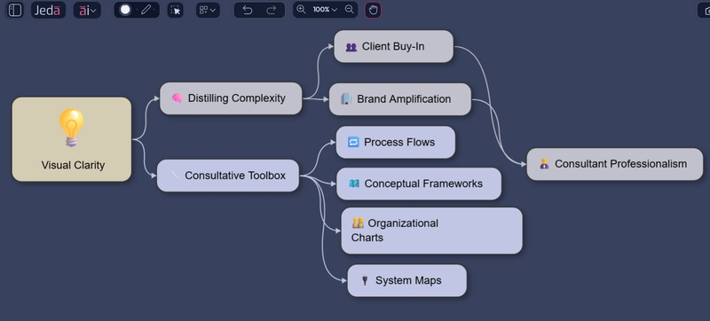Toggle the hand pan tool
Screen dimensions: 710x321
373,10
